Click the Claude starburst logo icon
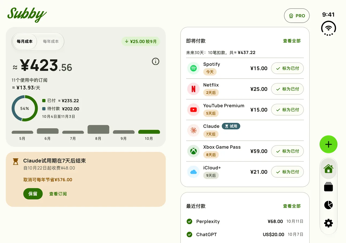This screenshot has height=243, width=346. click(x=193, y=130)
